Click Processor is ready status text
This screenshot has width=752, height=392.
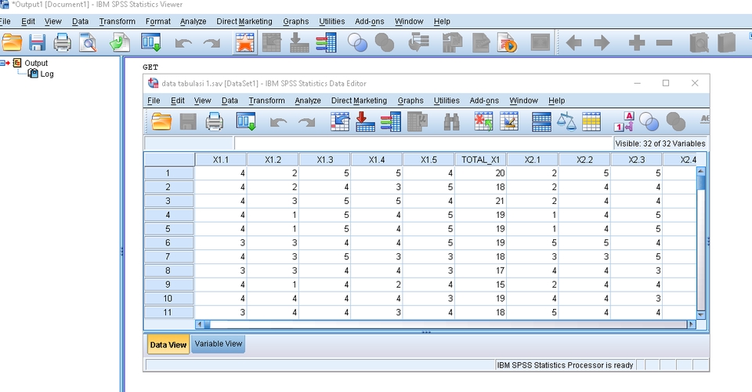pyautogui.click(x=565, y=365)
